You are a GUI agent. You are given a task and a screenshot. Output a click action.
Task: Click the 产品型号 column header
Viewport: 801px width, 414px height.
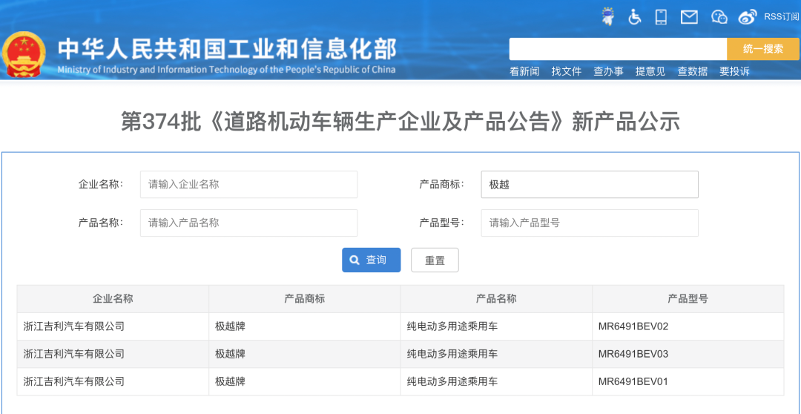[688, 299]
